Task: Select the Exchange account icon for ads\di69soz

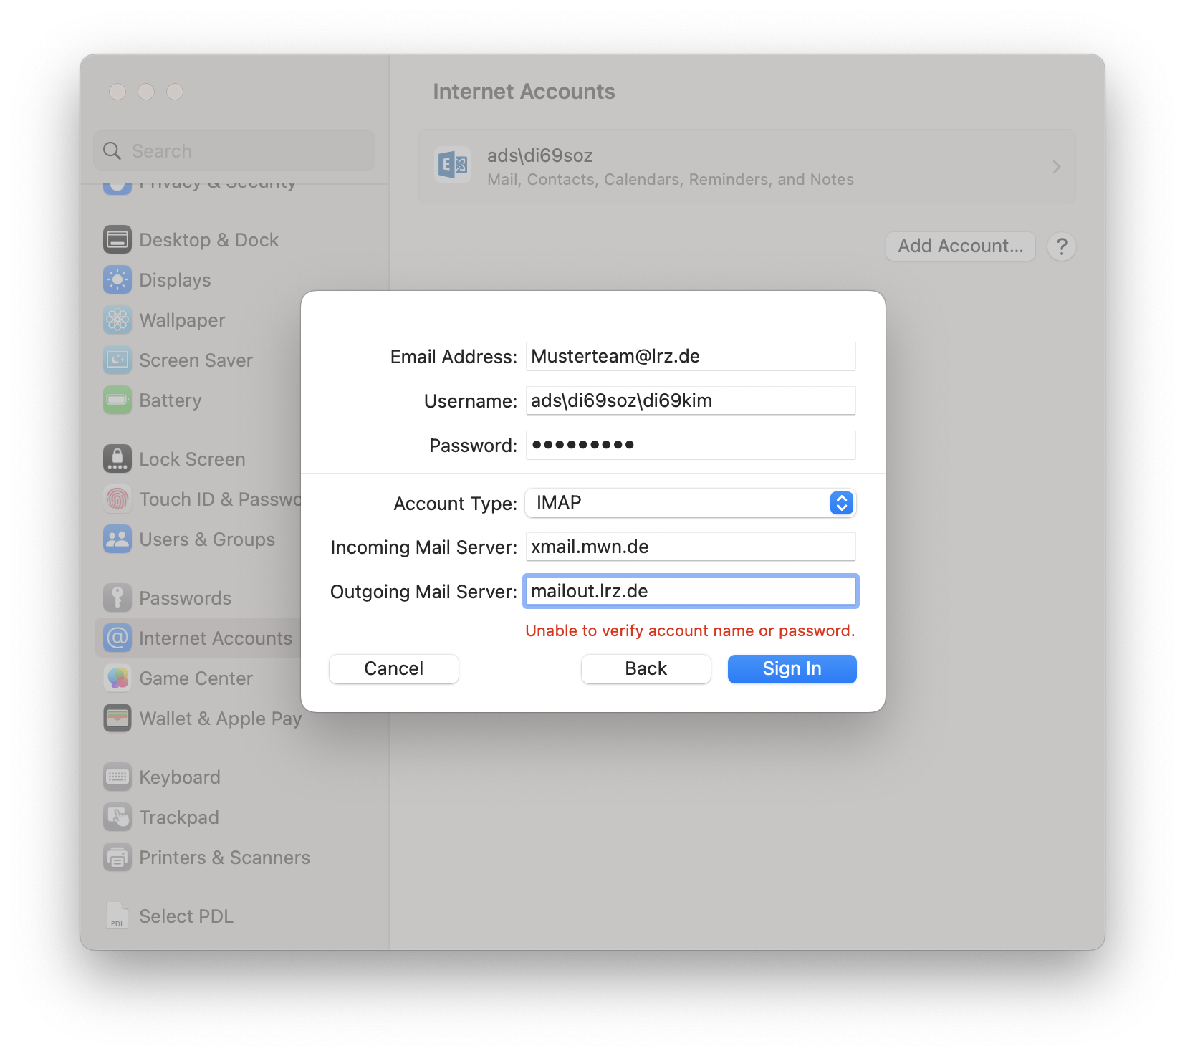Action: pyautogui.click(x=452, y=165)
